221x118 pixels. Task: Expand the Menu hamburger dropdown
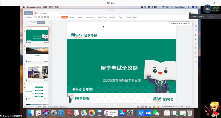click(x=28, y=17)
